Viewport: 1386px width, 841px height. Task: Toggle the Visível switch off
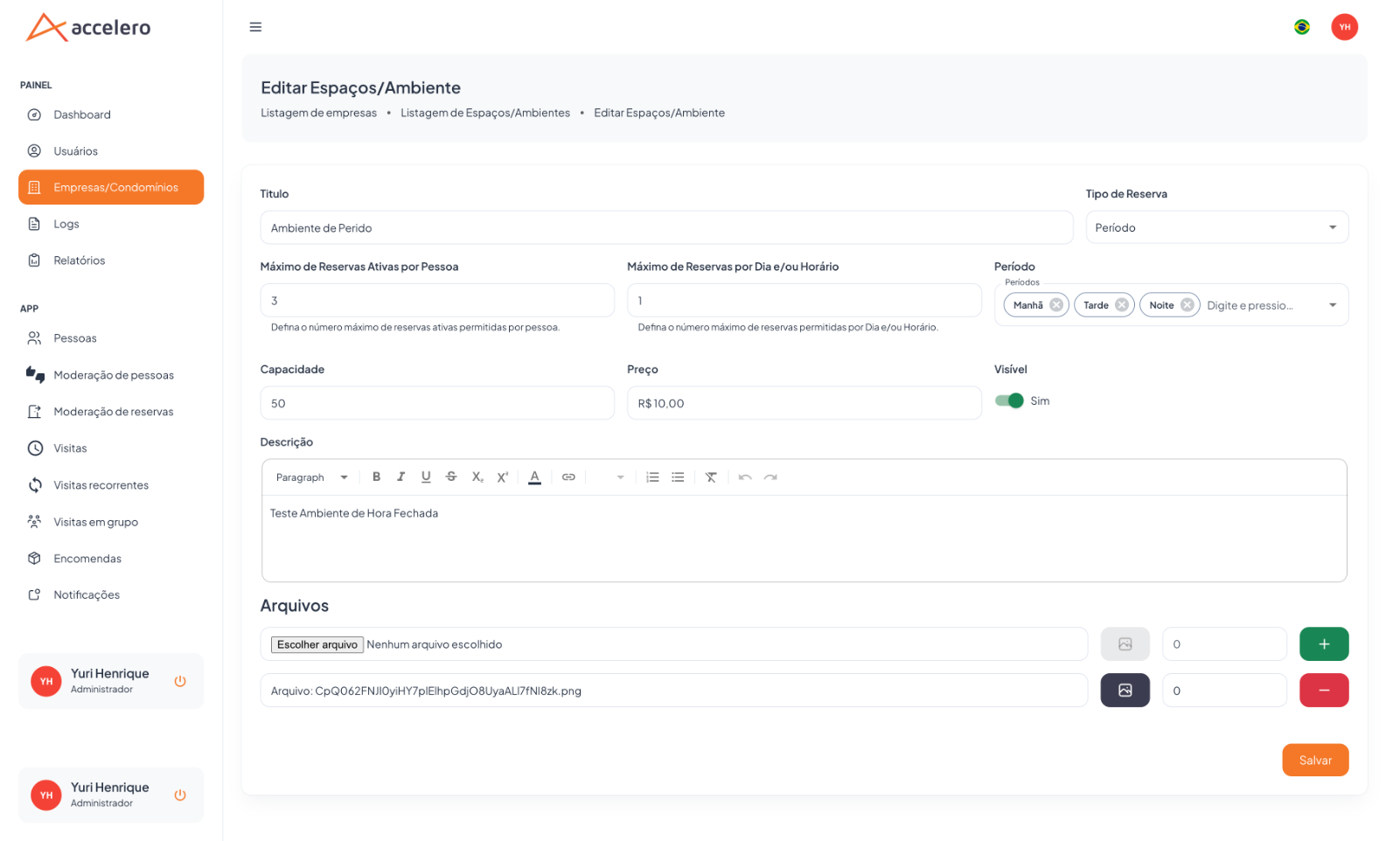[x=1009, y=400]
